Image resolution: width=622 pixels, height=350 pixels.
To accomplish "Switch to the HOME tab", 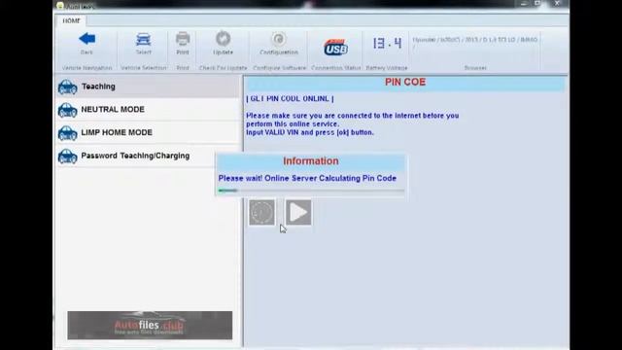I will pyautogui.click(x=71, y=20).
